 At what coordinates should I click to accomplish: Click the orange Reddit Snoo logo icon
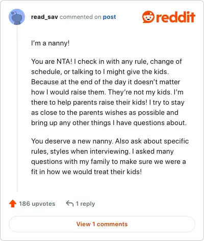point(148,17)
